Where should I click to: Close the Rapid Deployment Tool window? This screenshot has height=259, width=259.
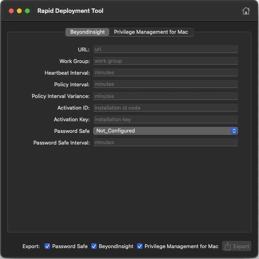pyautogui.click(x=11, y=11)
